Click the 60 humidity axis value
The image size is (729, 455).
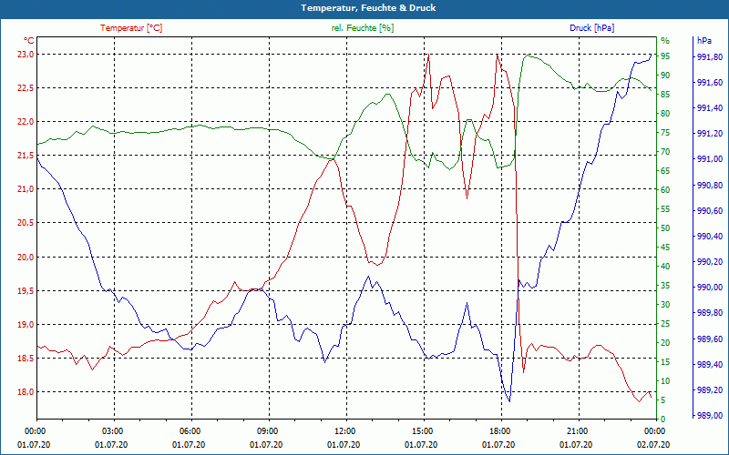click(665, 189)
